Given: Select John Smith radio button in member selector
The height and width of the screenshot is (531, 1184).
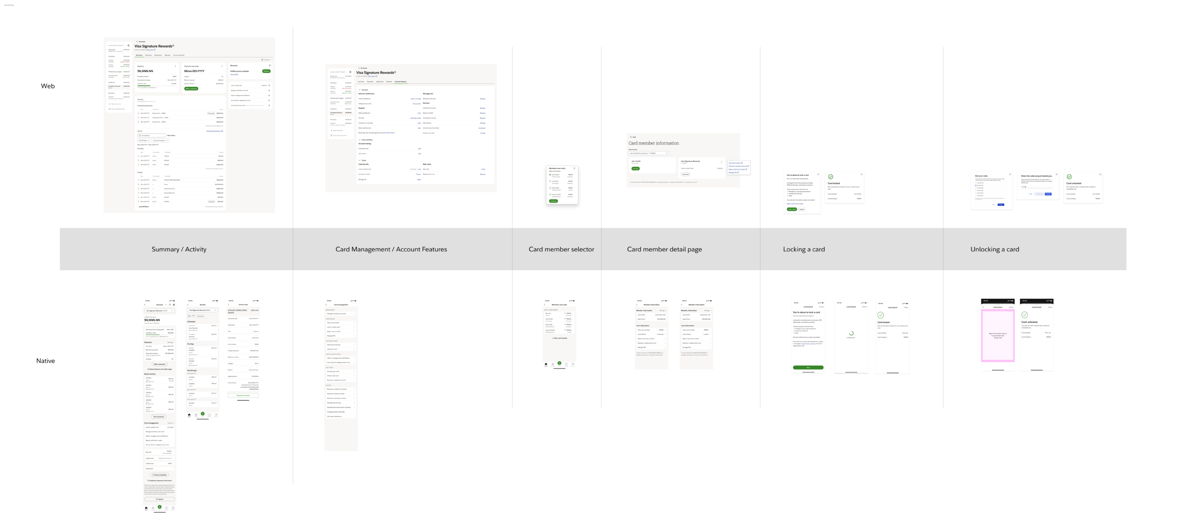Looking at the screenshot, I should [550, 175].
